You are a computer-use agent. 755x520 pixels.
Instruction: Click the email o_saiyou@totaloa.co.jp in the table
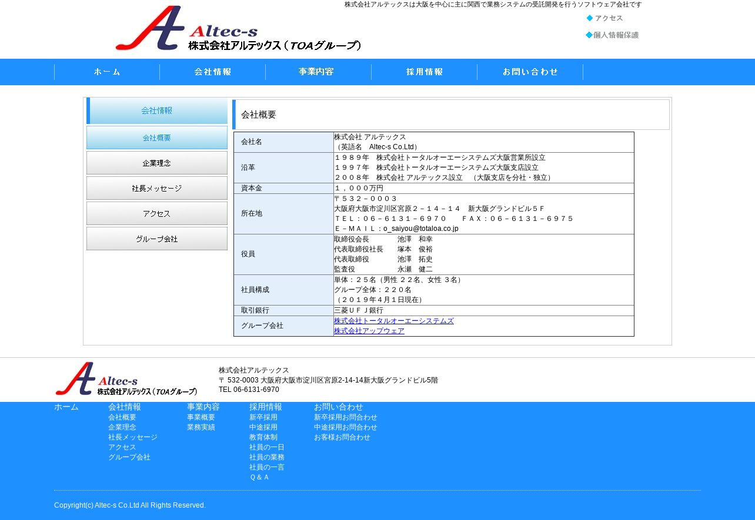tap(421, 229)
